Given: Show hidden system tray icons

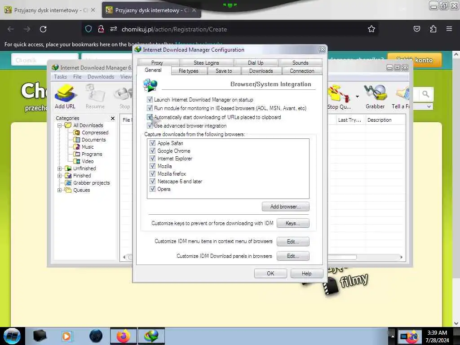Looking at the screenshot, I should 393,336.
